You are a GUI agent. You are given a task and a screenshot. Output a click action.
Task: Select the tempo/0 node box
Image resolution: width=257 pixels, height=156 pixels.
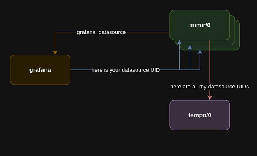[x=200, y=115]
